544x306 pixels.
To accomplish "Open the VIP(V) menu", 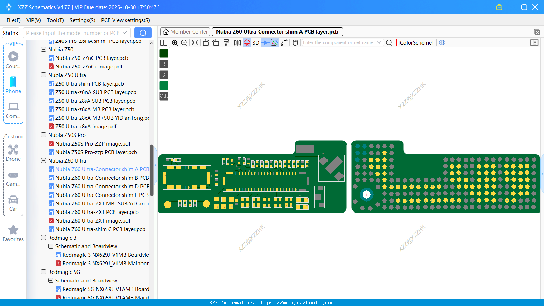I will (x=34, y=20).
